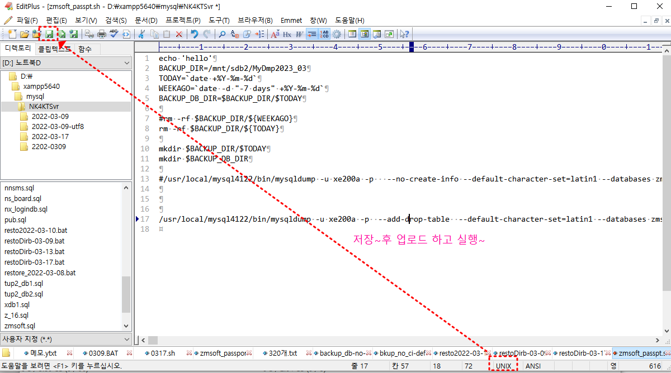Switch to the 320개.txt document tab
This screenshot has width=671, height=373.
283,353
